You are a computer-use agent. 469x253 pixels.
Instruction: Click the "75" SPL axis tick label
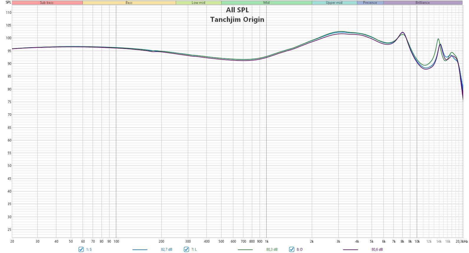(x=9, y=102)
